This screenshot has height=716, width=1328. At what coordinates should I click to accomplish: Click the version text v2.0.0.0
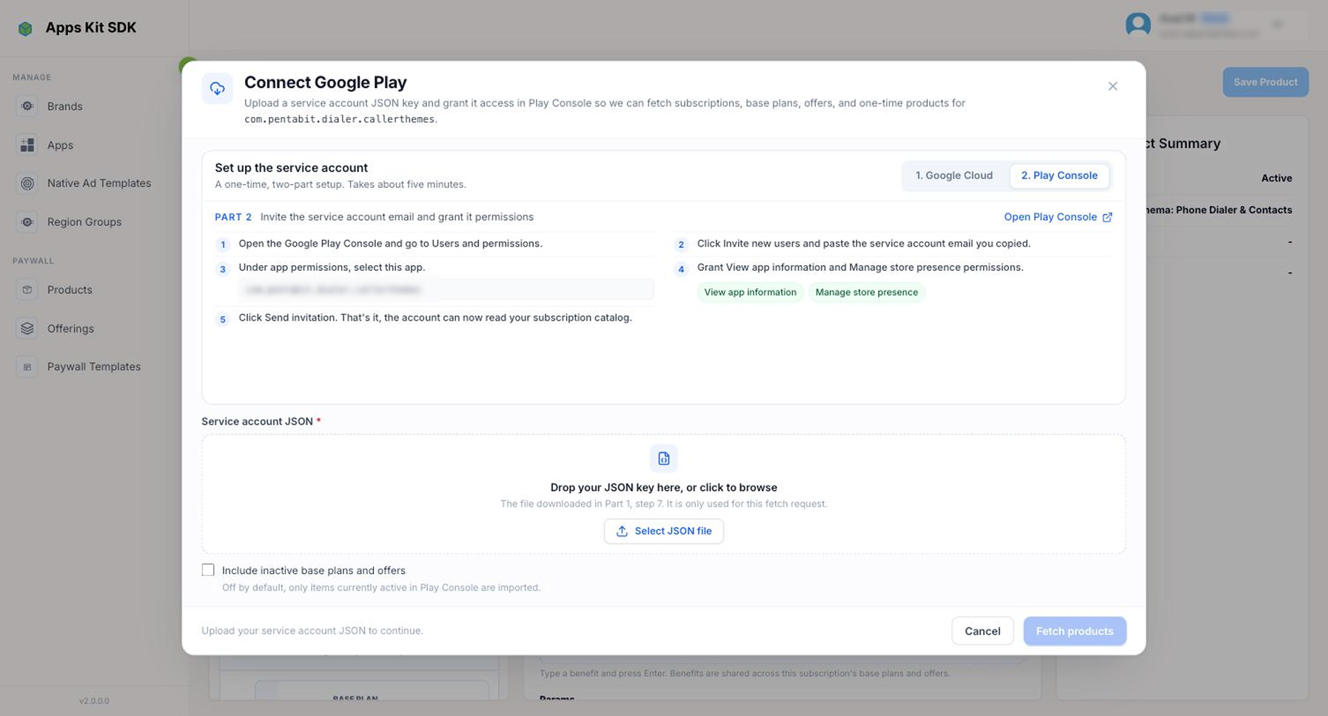point(95,700)
